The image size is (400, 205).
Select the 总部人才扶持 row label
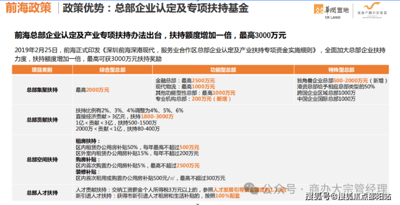coord(42,193)
